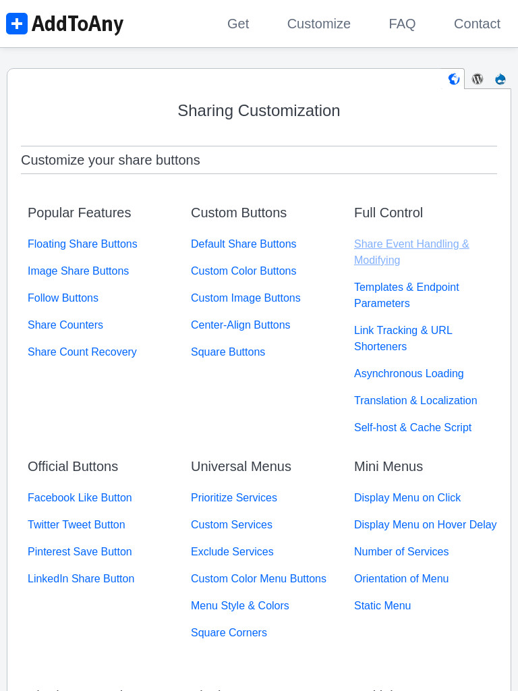Open Share Counters link
The width and height of the screenshot is (518, 691).
[65, 325]
